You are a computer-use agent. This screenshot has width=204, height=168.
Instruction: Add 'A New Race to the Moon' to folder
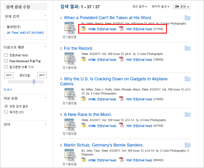(187, 115)
